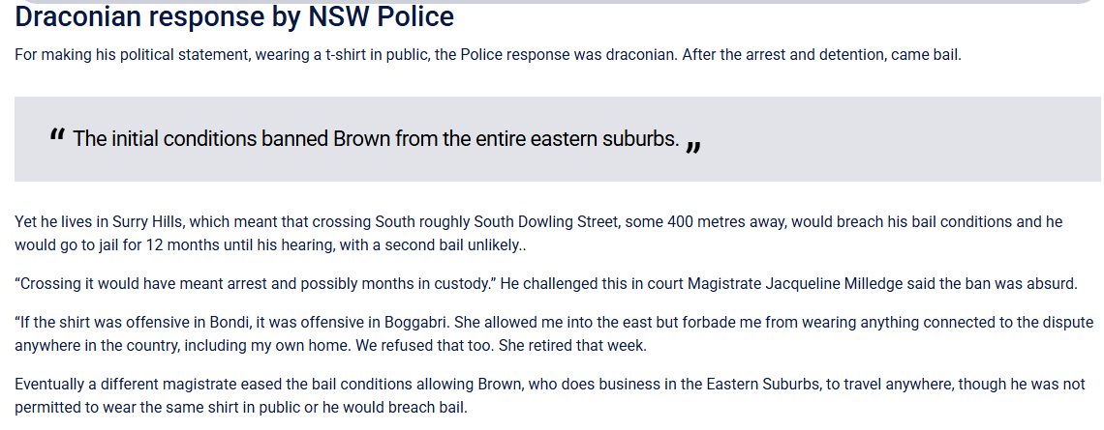Image resolution: width=1104 pixels, height=430 pixels.
Task: Click the words 'Surry Hills' in the article
Action: 136,222
